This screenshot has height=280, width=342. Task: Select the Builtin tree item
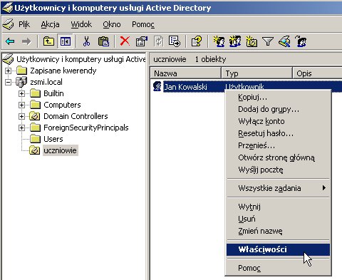point(53,93)
